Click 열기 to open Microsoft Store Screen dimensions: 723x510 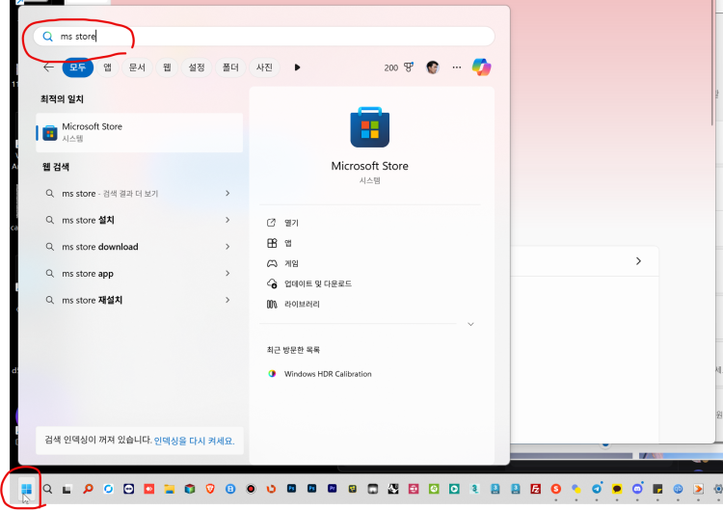(291, 223)
